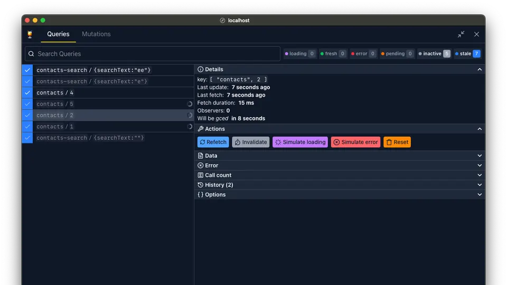Click the React Query cocktail logo icon
Viewport: 507px width, 285px height.
[x=30, y=34]
